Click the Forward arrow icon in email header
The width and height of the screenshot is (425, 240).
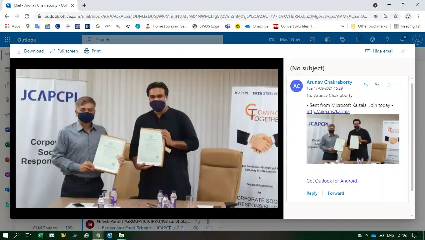click(x=388, y=85)
